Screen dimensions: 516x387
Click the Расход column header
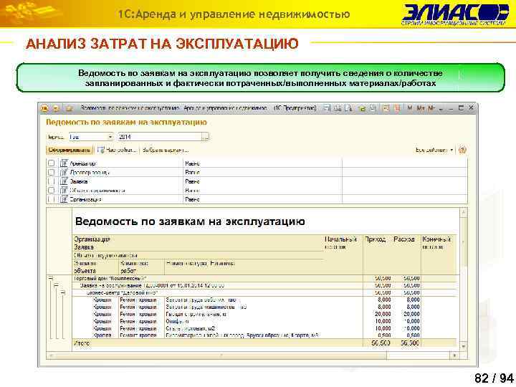click(404, 239)
